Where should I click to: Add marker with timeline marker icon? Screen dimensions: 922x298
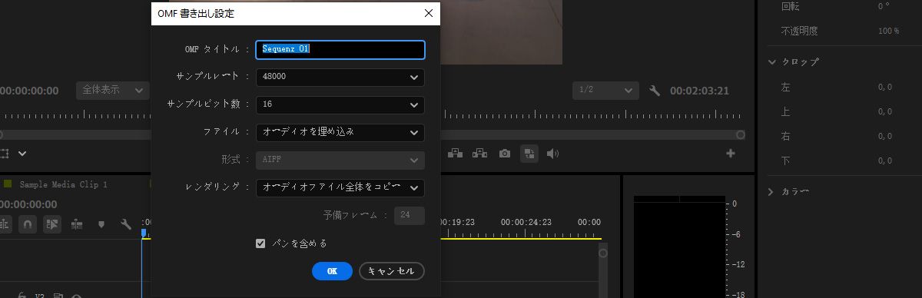point(101,224)
